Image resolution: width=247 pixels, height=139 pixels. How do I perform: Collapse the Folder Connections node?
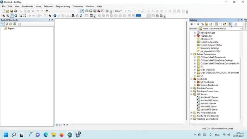(x=191, y=54)
